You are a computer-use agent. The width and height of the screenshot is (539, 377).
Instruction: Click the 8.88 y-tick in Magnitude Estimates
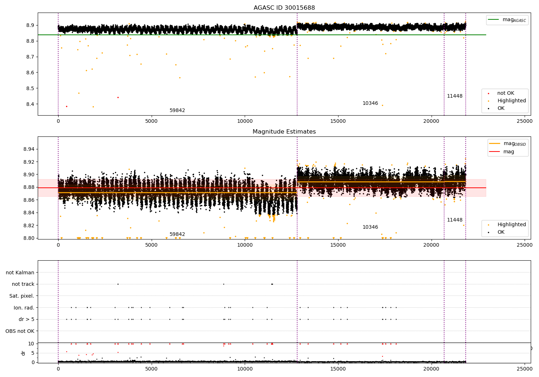(x=29, y=187)
